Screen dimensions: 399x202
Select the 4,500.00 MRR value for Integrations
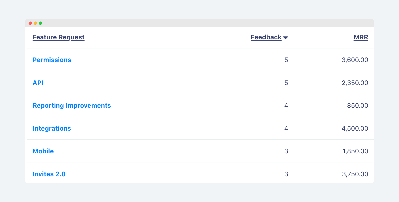[x=355, y=128]
